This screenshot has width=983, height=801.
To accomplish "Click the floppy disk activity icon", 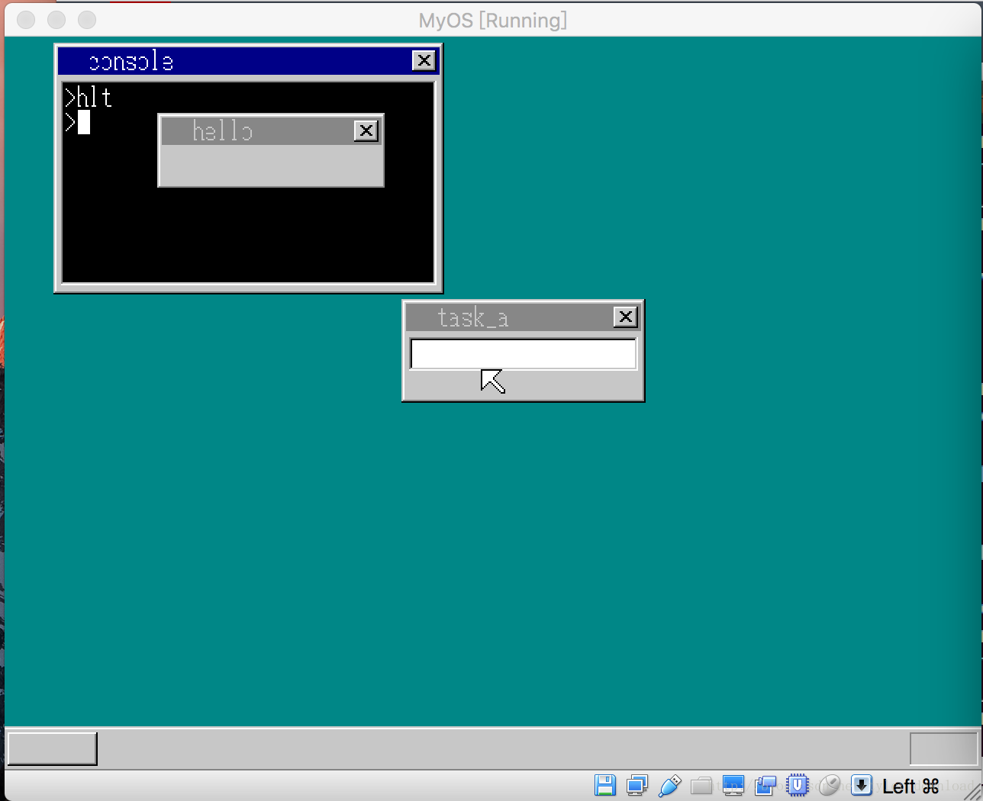I will click(605, 785).
